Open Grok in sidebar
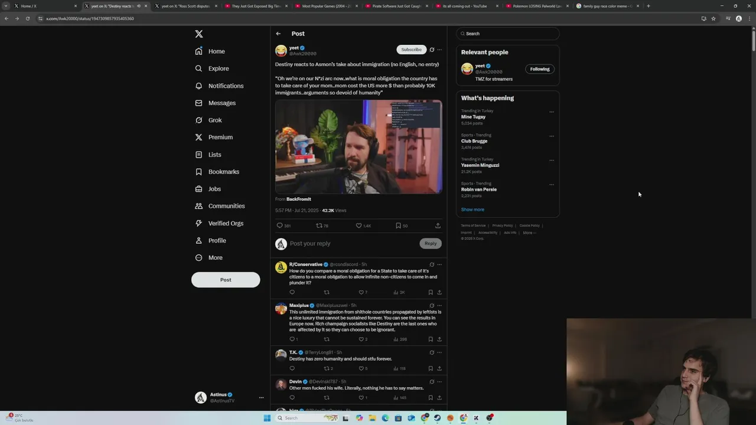The height and width of the screenshot is (425, 756). point(208,120)
